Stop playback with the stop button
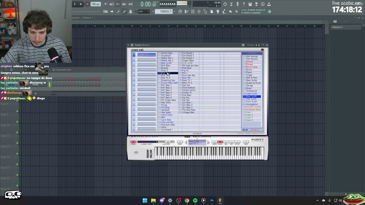365x205 pixels. tap(81, 4)
